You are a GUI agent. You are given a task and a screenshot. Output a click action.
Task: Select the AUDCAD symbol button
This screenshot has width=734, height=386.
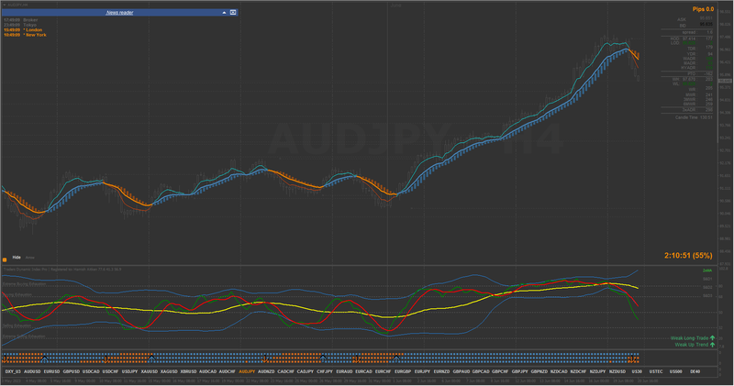coord(207,371)
